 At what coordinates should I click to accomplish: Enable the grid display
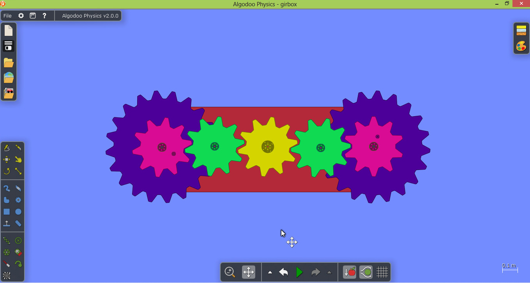[x=382, y=272]
